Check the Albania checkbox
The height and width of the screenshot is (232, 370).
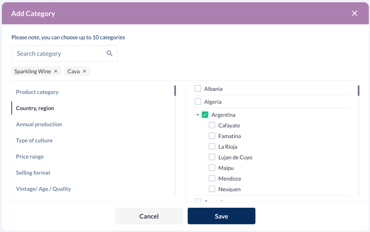point(198,89)
